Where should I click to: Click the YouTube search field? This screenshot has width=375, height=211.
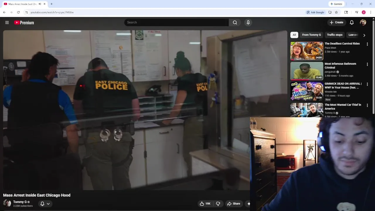point(176,22)
